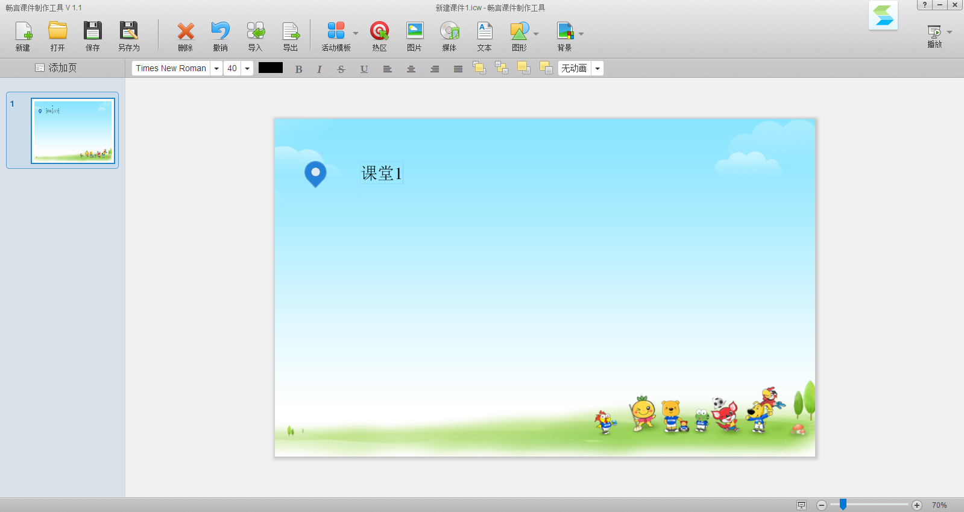The height and width of the screenshot is (512, 964).
Task: Toggle underline formatting
Action: coord(364,69)
